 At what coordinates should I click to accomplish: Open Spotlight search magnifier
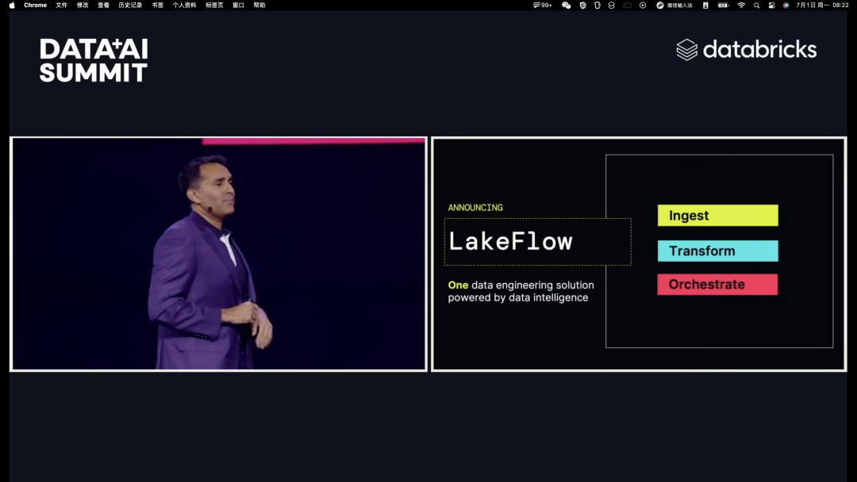(756, 5)
